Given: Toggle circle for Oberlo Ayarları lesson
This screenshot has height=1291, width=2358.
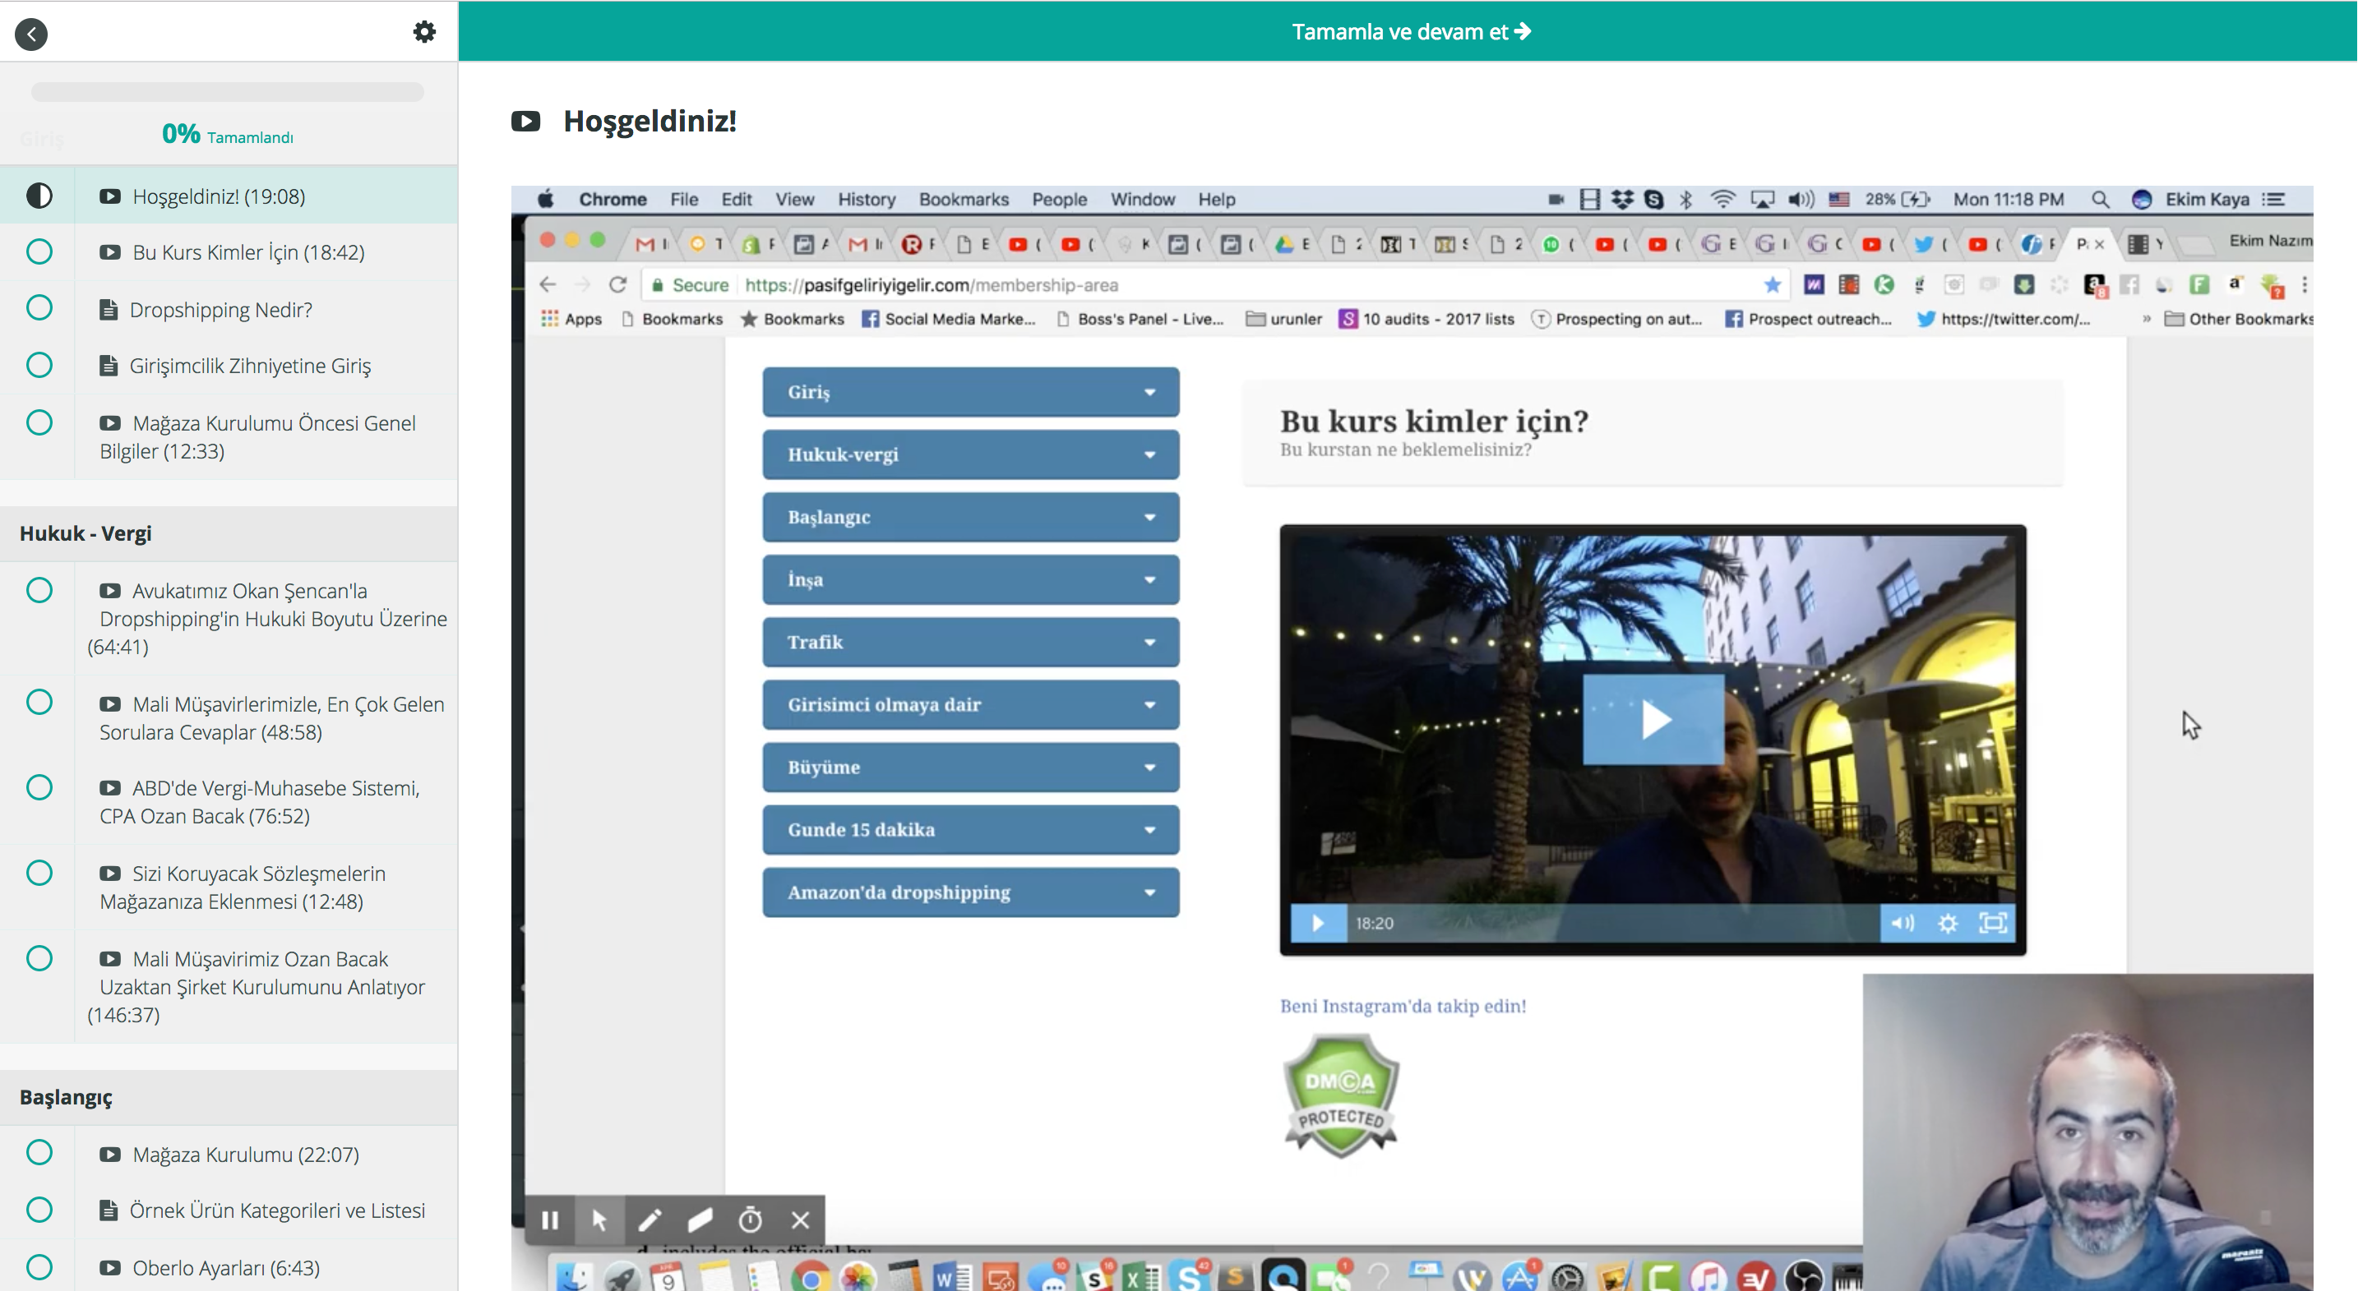Looking at the screenshot, I should click(x=39, y=1267).
